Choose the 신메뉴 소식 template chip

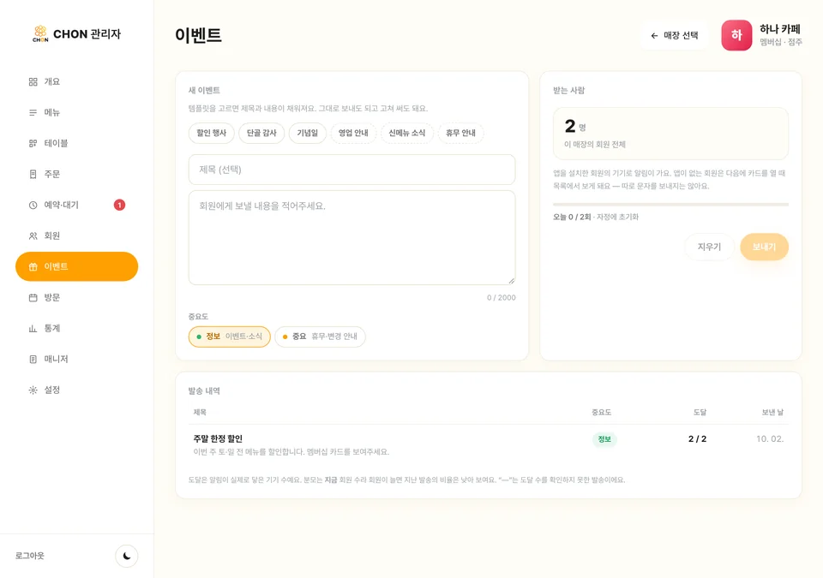click(x=406, y=134)
